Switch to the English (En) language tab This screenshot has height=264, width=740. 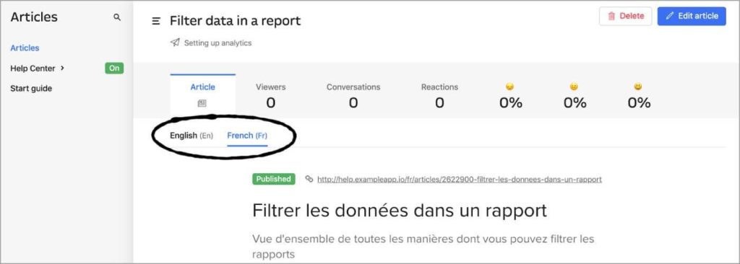192,136
